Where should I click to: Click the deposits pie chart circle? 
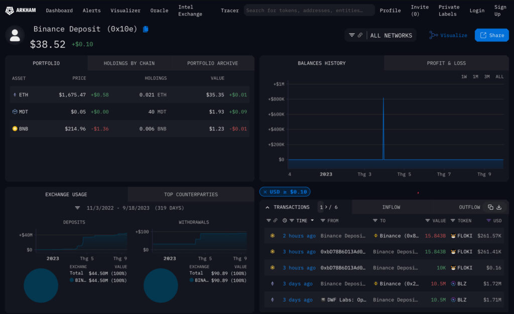click(x=41, y=285)
